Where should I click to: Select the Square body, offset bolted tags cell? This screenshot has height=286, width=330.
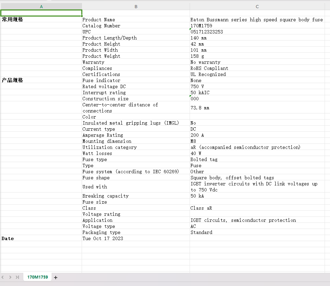pyautogui.click(x=257, y=178)
